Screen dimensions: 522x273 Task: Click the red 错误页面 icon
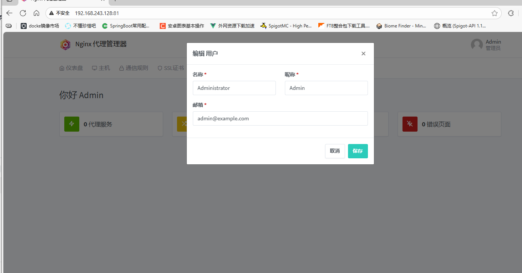pos(410,124)
